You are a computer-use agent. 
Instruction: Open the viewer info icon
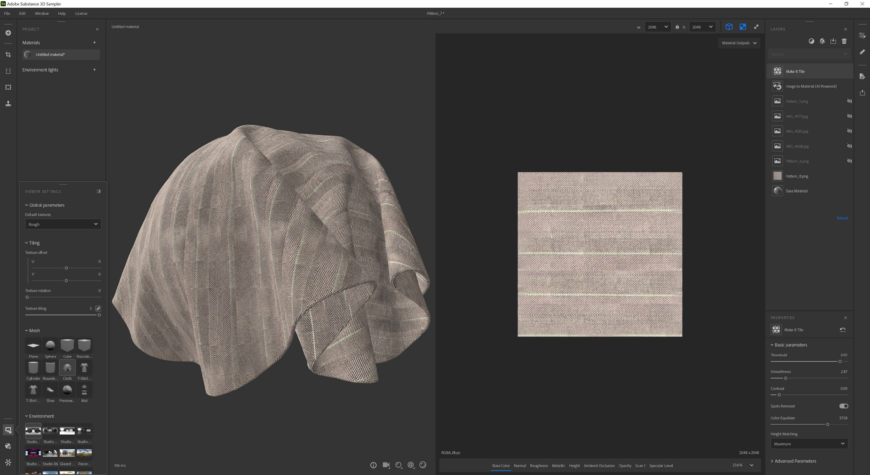(373, 465)
